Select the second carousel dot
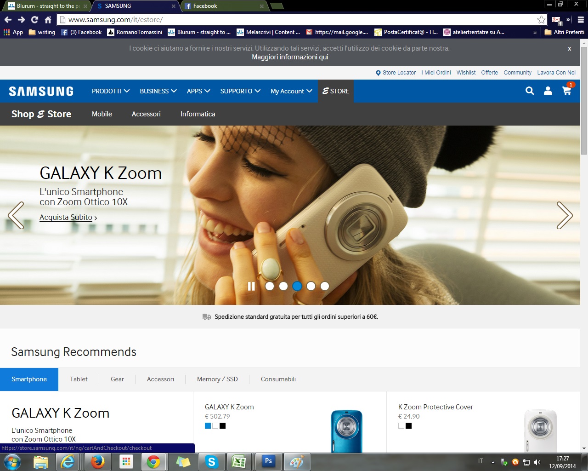The width and height of the screenshot is (588, 471). 283,286
